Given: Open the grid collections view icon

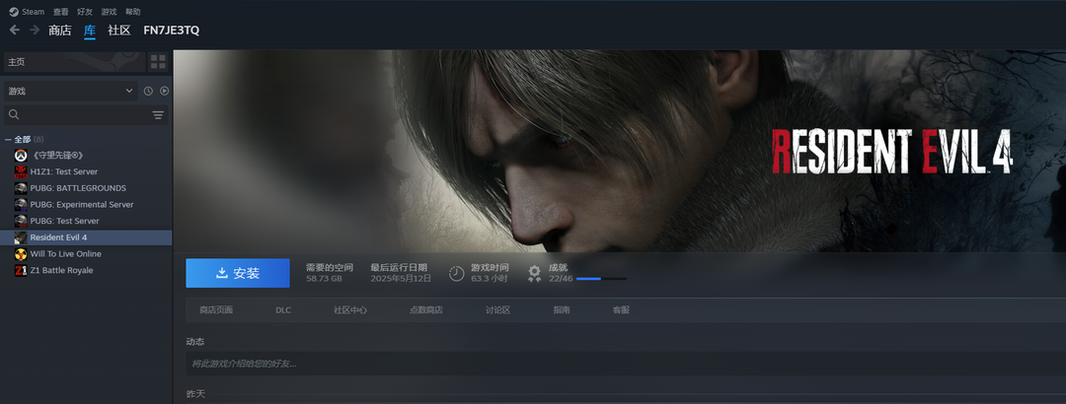Looking at the screenshot, I should [x=158, y=62].
